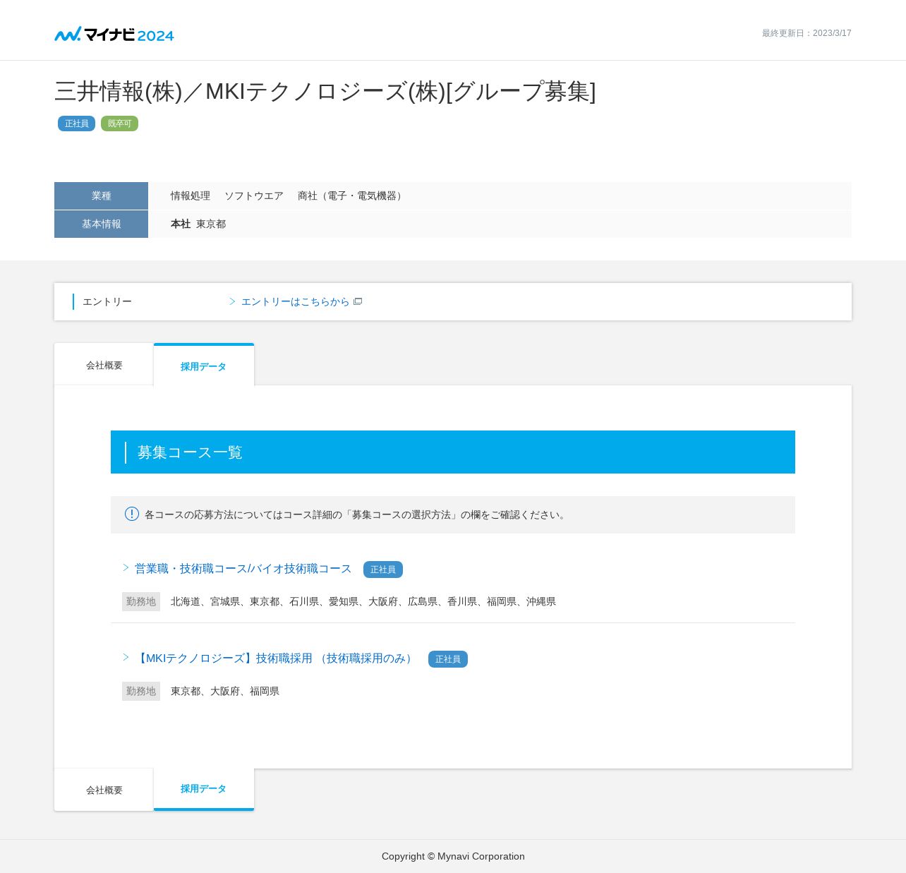Click the 正社員 badge under company title
Viewport: 906px width, 873px height.
click(x=76, y=124)
